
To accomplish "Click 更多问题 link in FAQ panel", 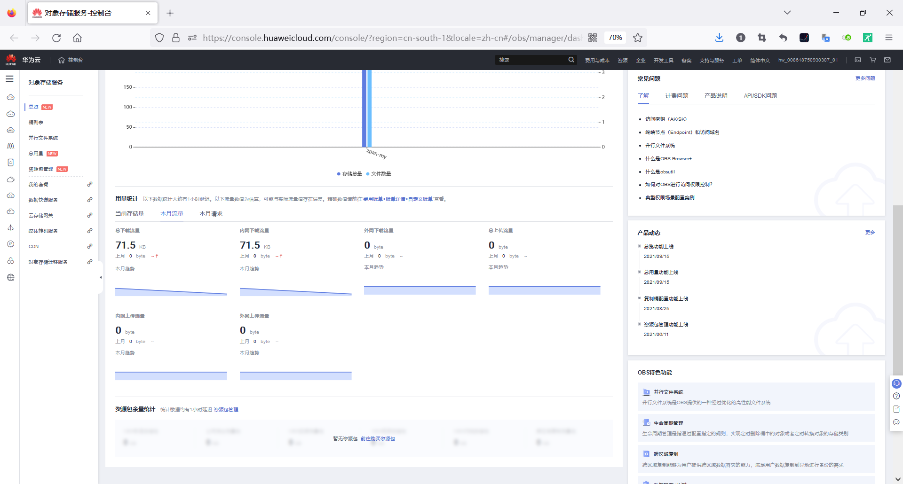I will pos(865,78).
